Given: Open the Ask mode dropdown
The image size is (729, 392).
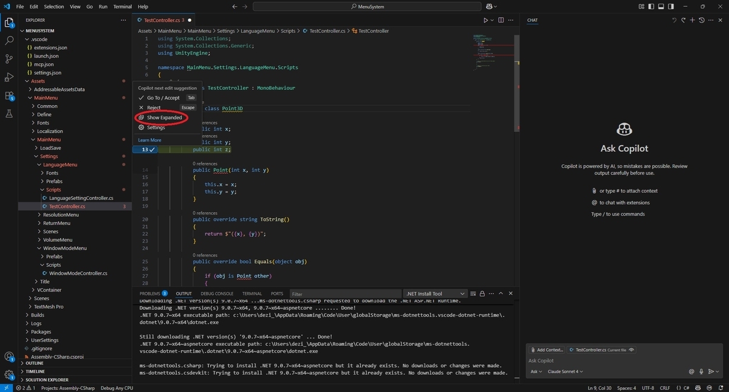Looking at the screenshot, I should click(536, 371).
